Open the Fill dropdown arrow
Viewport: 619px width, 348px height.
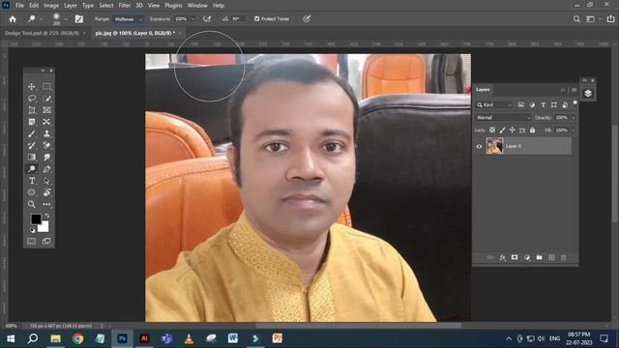point(574,130)
